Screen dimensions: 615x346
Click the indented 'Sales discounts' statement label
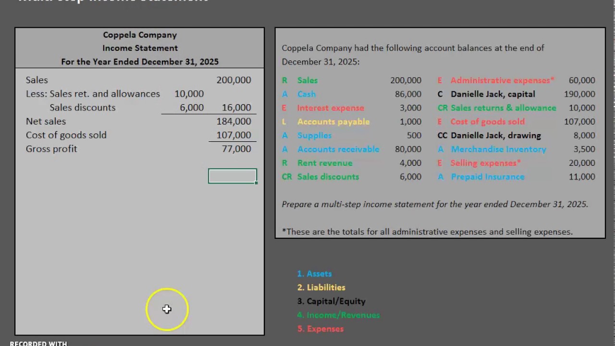(83, 107)
